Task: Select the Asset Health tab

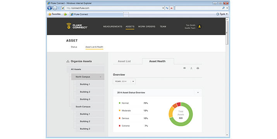Action: point(157,61)
